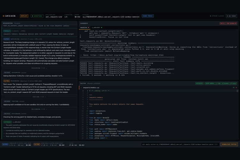Click the NO TOKEN button
Image resolution: width=240 pixels, height=160 pixels.
231,16
